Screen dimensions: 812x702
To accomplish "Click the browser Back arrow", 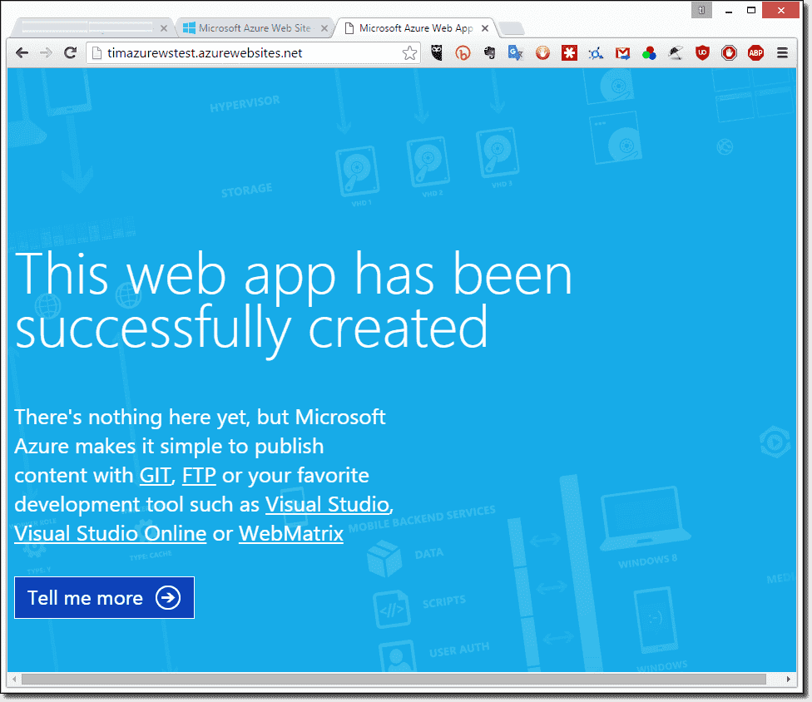I will pos(22,52).
